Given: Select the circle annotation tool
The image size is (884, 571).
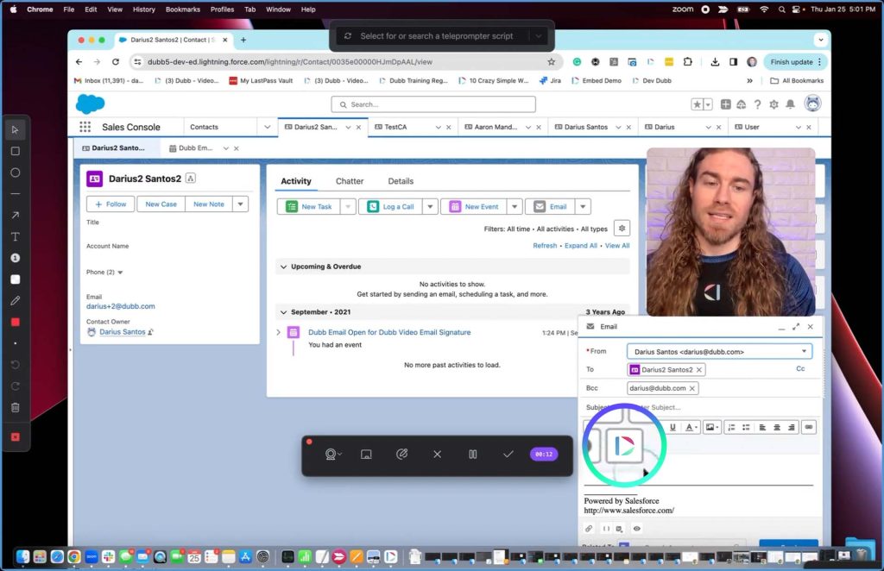Looking at the screenshot, I should pyautogui.click(x=16, y=173).
